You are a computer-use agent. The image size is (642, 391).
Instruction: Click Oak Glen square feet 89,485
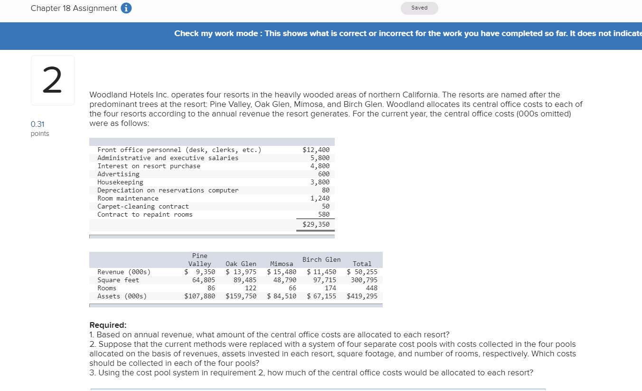245,280
